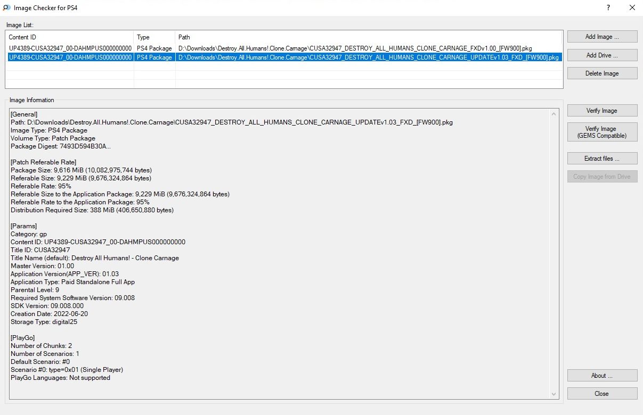643x415 pixels.
Task: Click the Default Scenario: #0 line
Action: pyautogui.click(x=40, y=362)
